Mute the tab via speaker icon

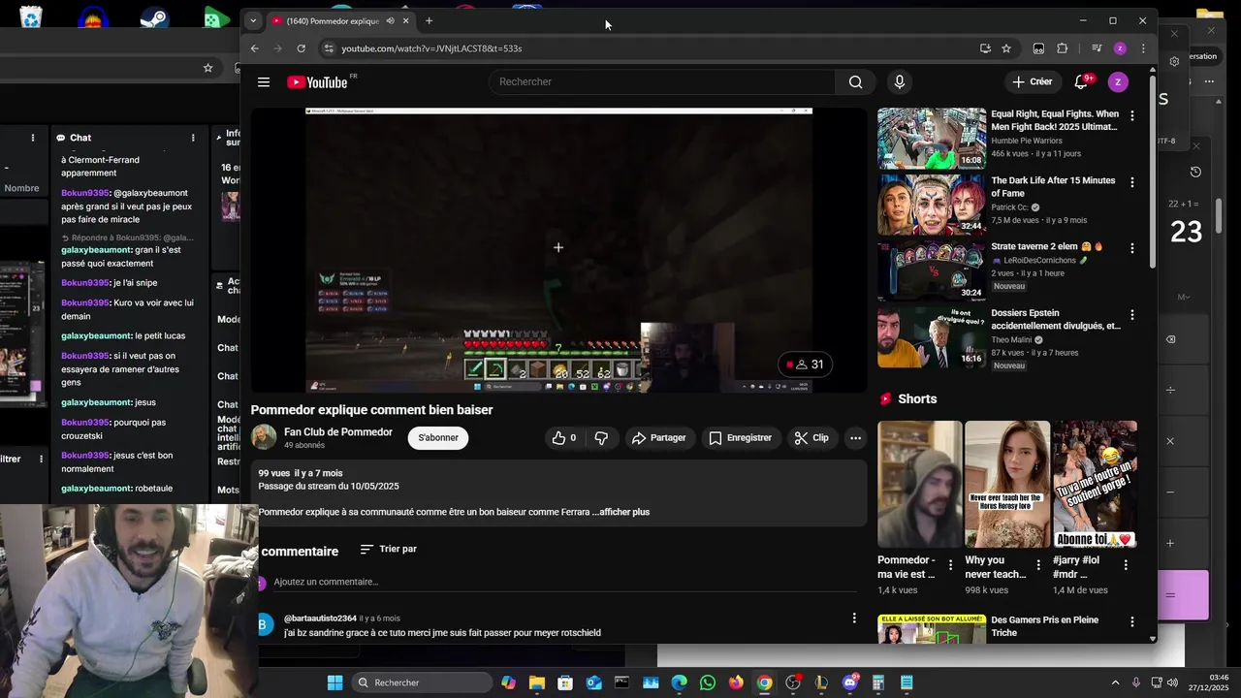pos(390,20)
